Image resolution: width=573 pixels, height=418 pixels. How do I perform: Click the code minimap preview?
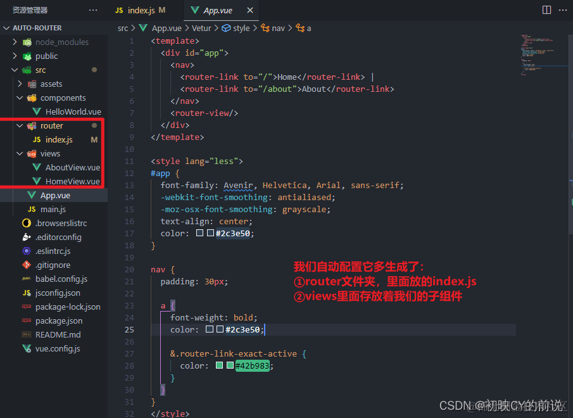[x=544, y=55]
